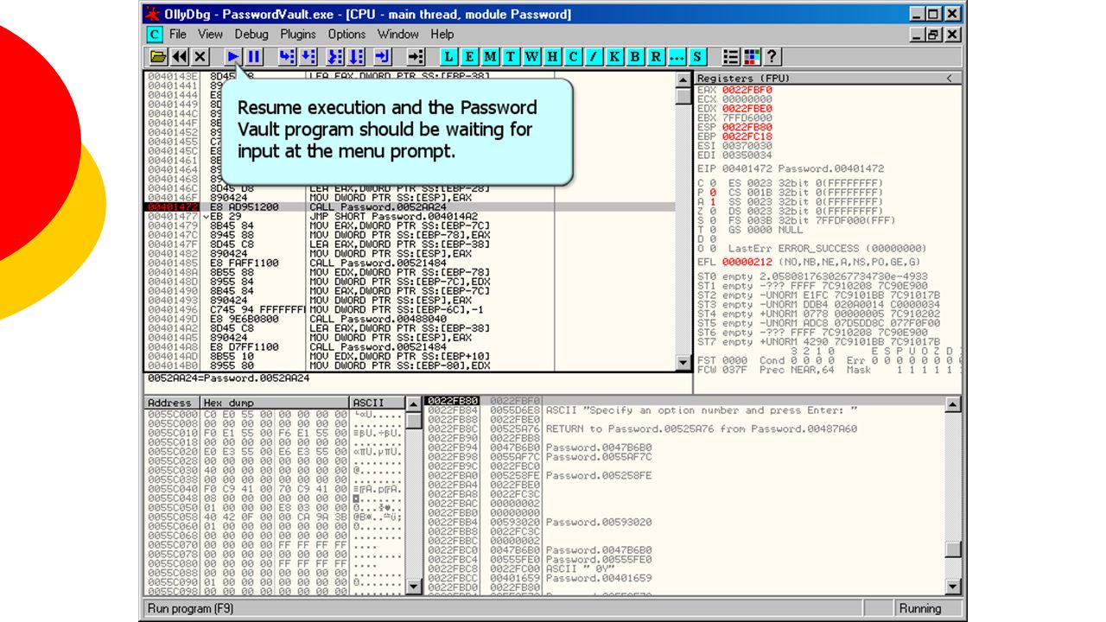
Task: Open help with question mark icon
Action: (772, 57)
